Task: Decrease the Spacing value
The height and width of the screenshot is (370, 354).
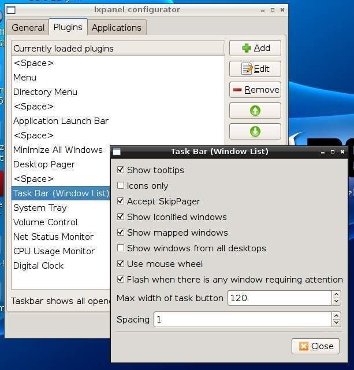Action: [x=336, y=323]
